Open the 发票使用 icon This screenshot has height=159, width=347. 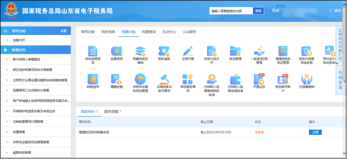click(117, 51)
